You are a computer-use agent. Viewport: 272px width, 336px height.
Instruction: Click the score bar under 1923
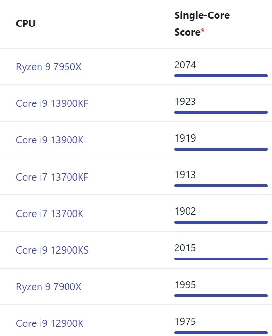tap(221, 112)
